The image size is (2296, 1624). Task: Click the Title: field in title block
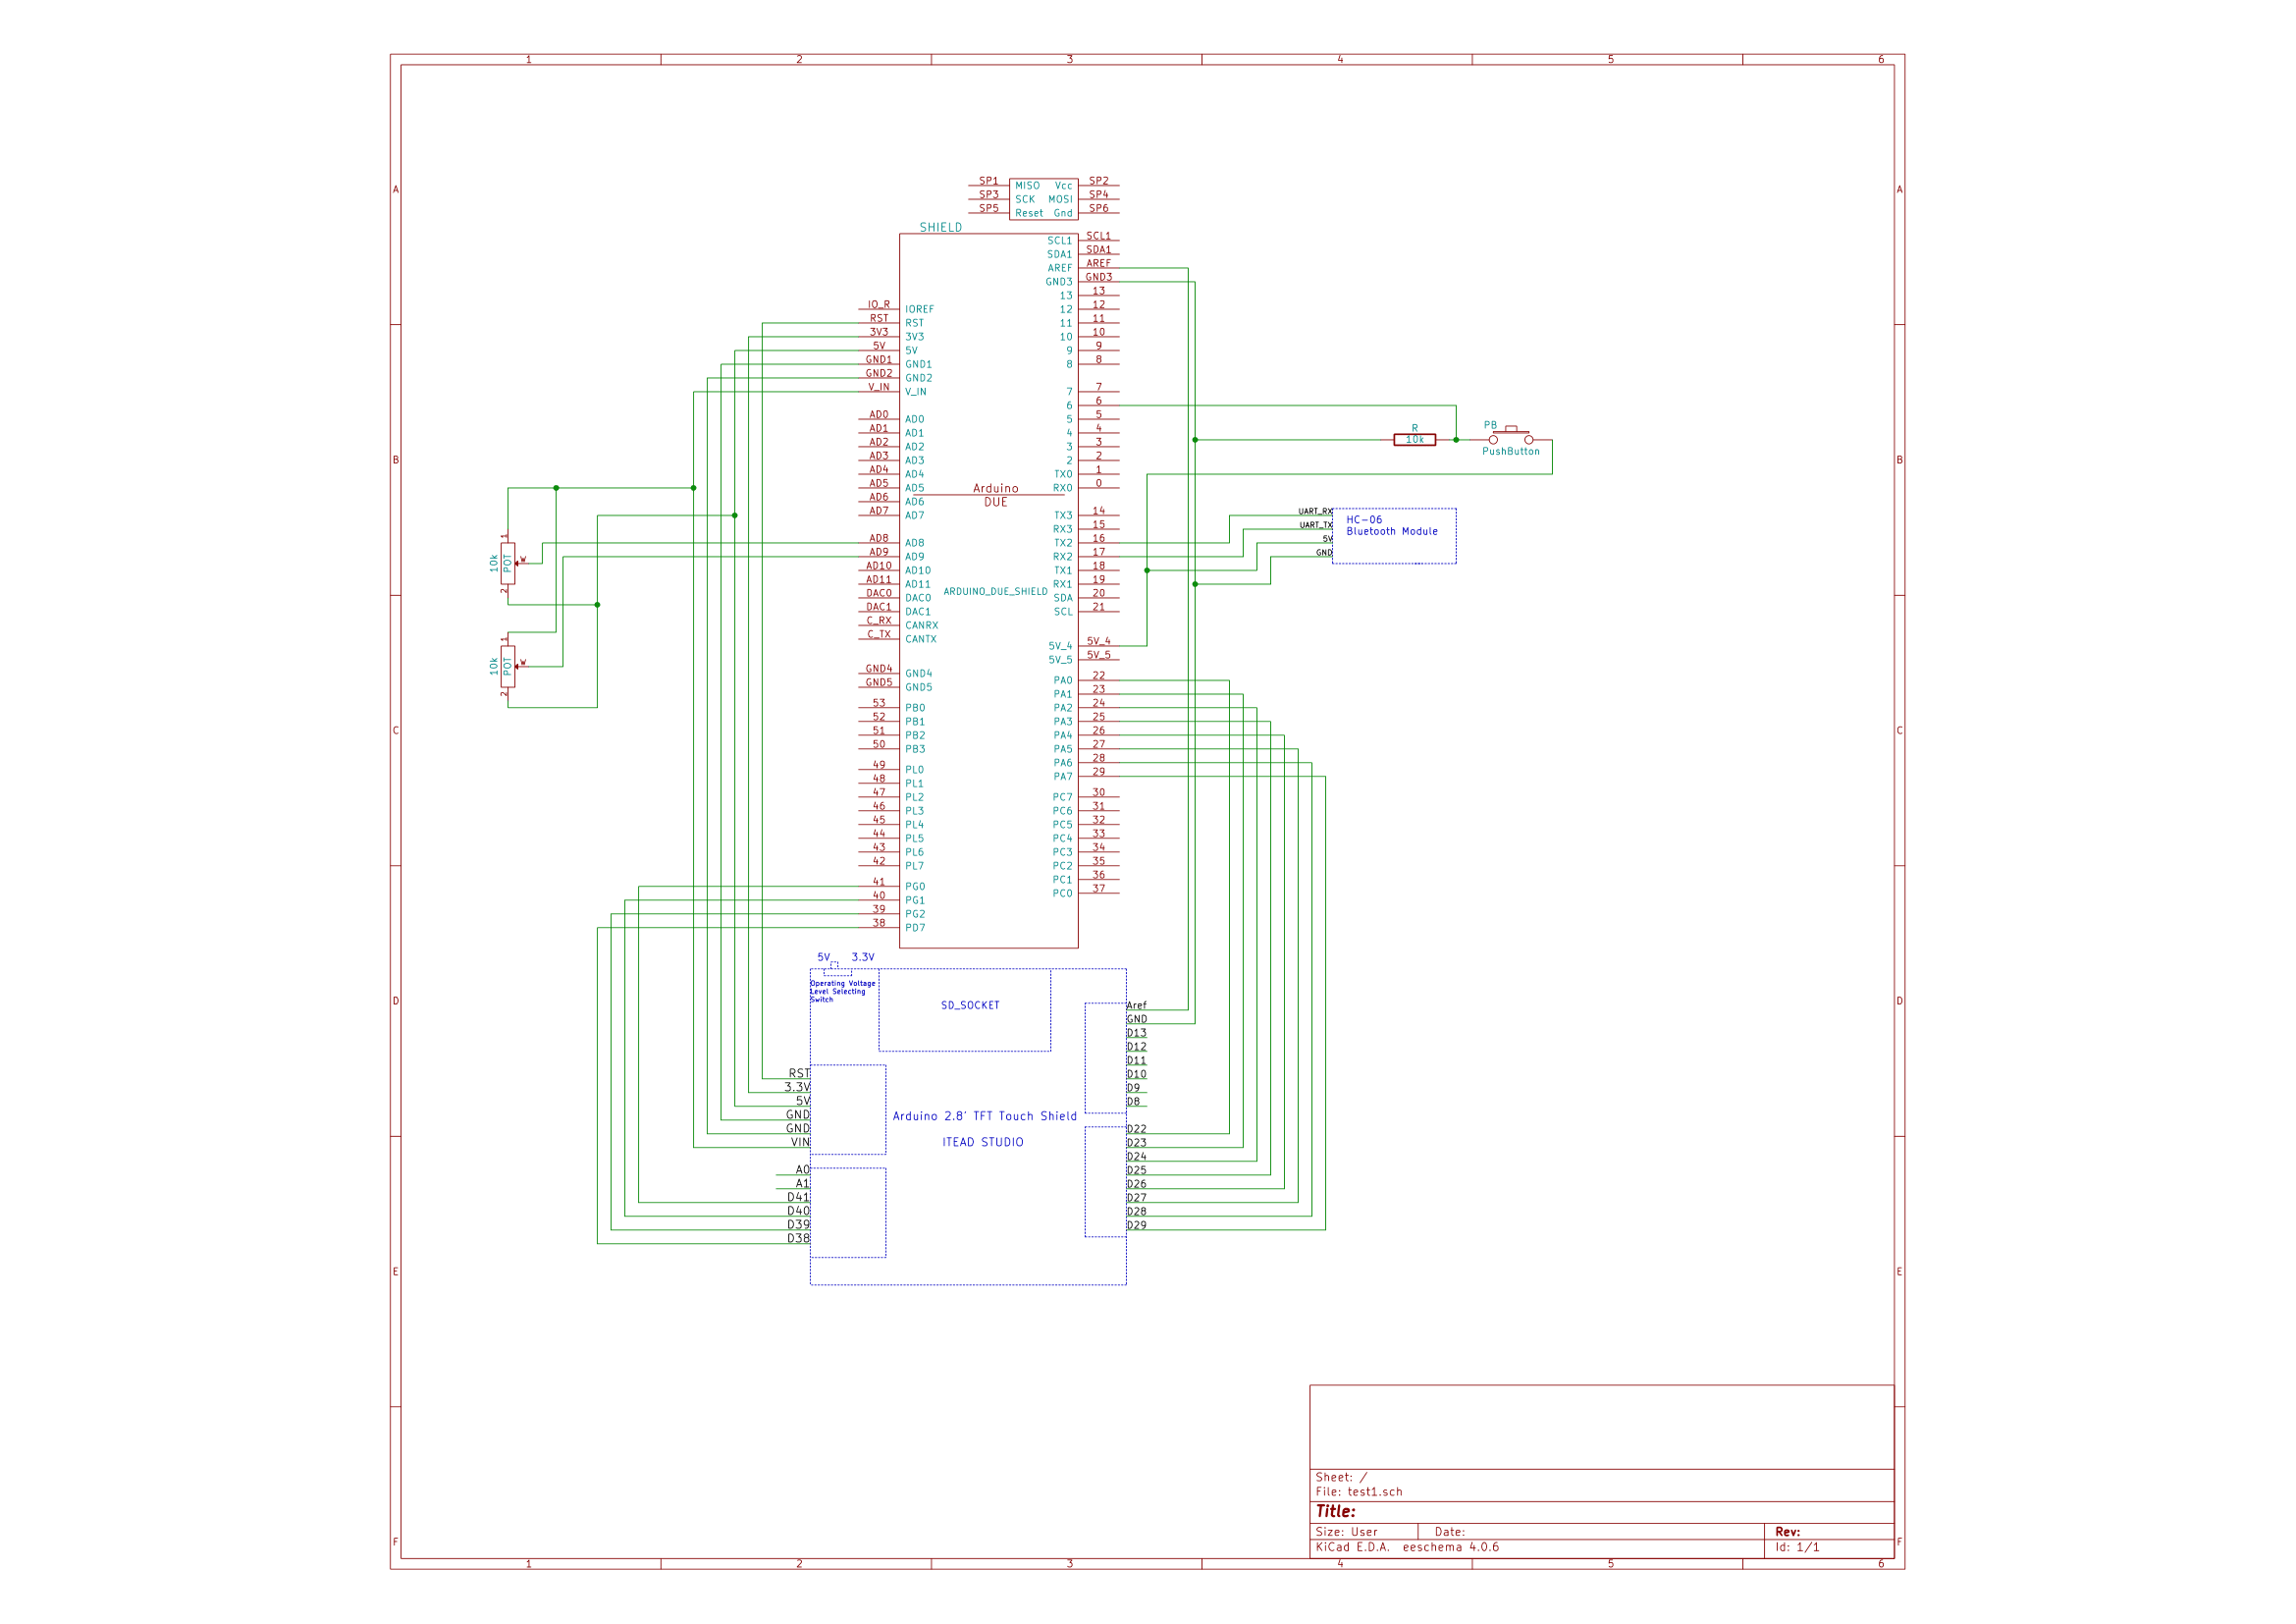1335,1512
